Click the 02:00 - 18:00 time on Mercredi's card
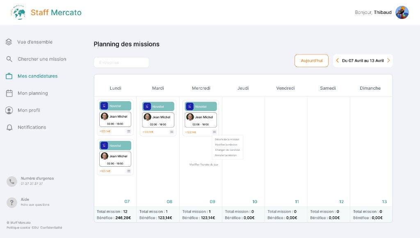Image resolution: width=420 pixels, height=238 pixels. pos(201,125)
